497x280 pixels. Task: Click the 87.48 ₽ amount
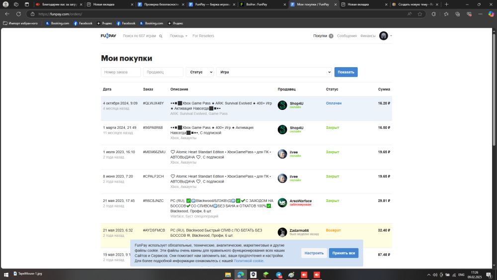pos(384,255)
